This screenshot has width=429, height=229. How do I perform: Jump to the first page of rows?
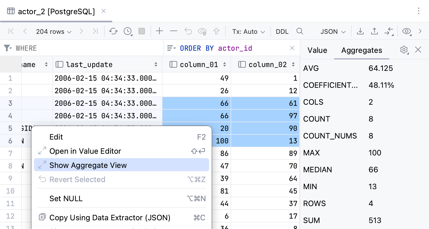click(11, 31)
